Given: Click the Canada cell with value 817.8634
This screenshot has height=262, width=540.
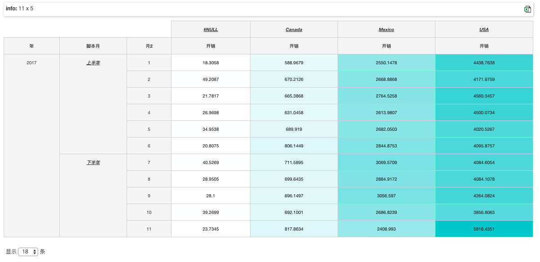Looking at the screenshot, I should click(294, 229).
